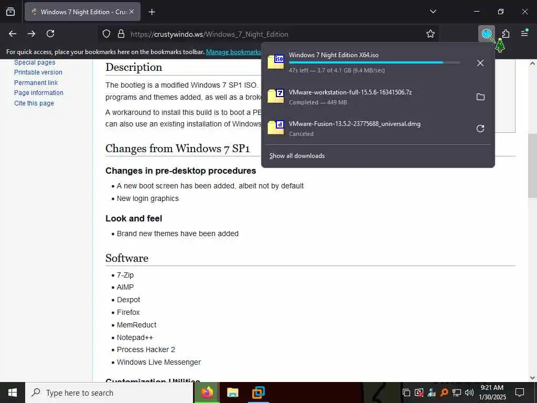Open the volume control tray icon
This screenshot has width=537, height=403.
469,393
